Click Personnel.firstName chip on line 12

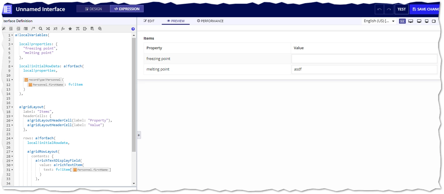[46, 84]
